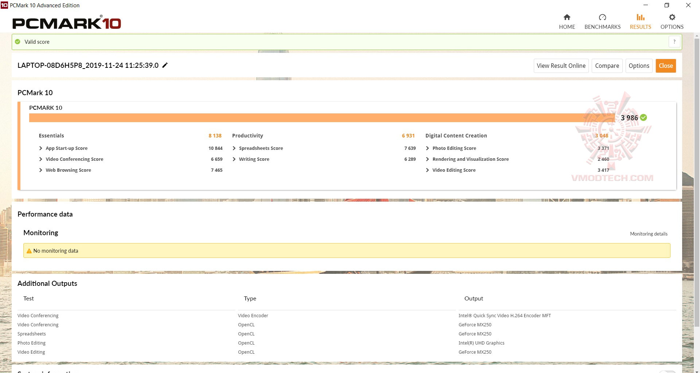Click the warning icon in the monitoring notice
The width and height of the screenshot is (700, 373).
tap(29, 251)
